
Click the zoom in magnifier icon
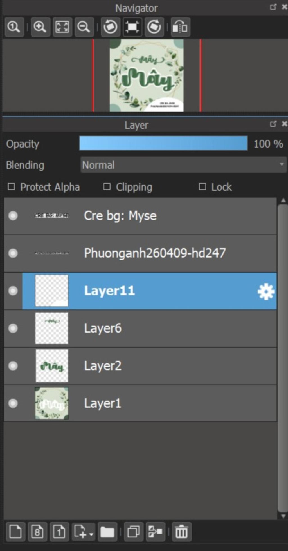pyautogui.click(x=40, y=27)
